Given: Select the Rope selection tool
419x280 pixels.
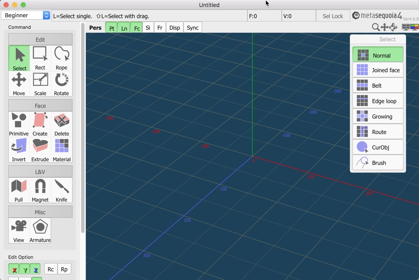Looking at the screenshot, I should click(61, 56).
